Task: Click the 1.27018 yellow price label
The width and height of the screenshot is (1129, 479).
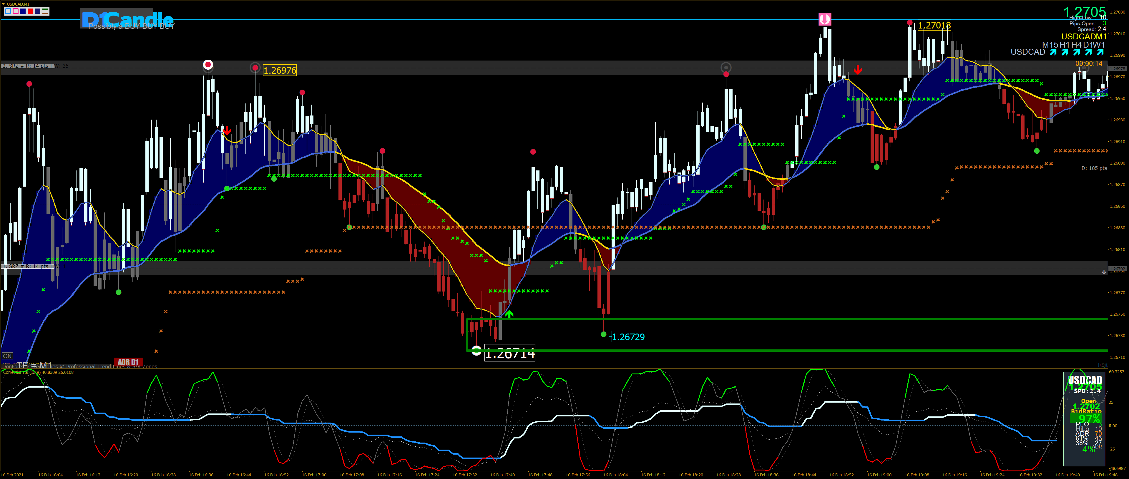Action: (x=934, y=25)
